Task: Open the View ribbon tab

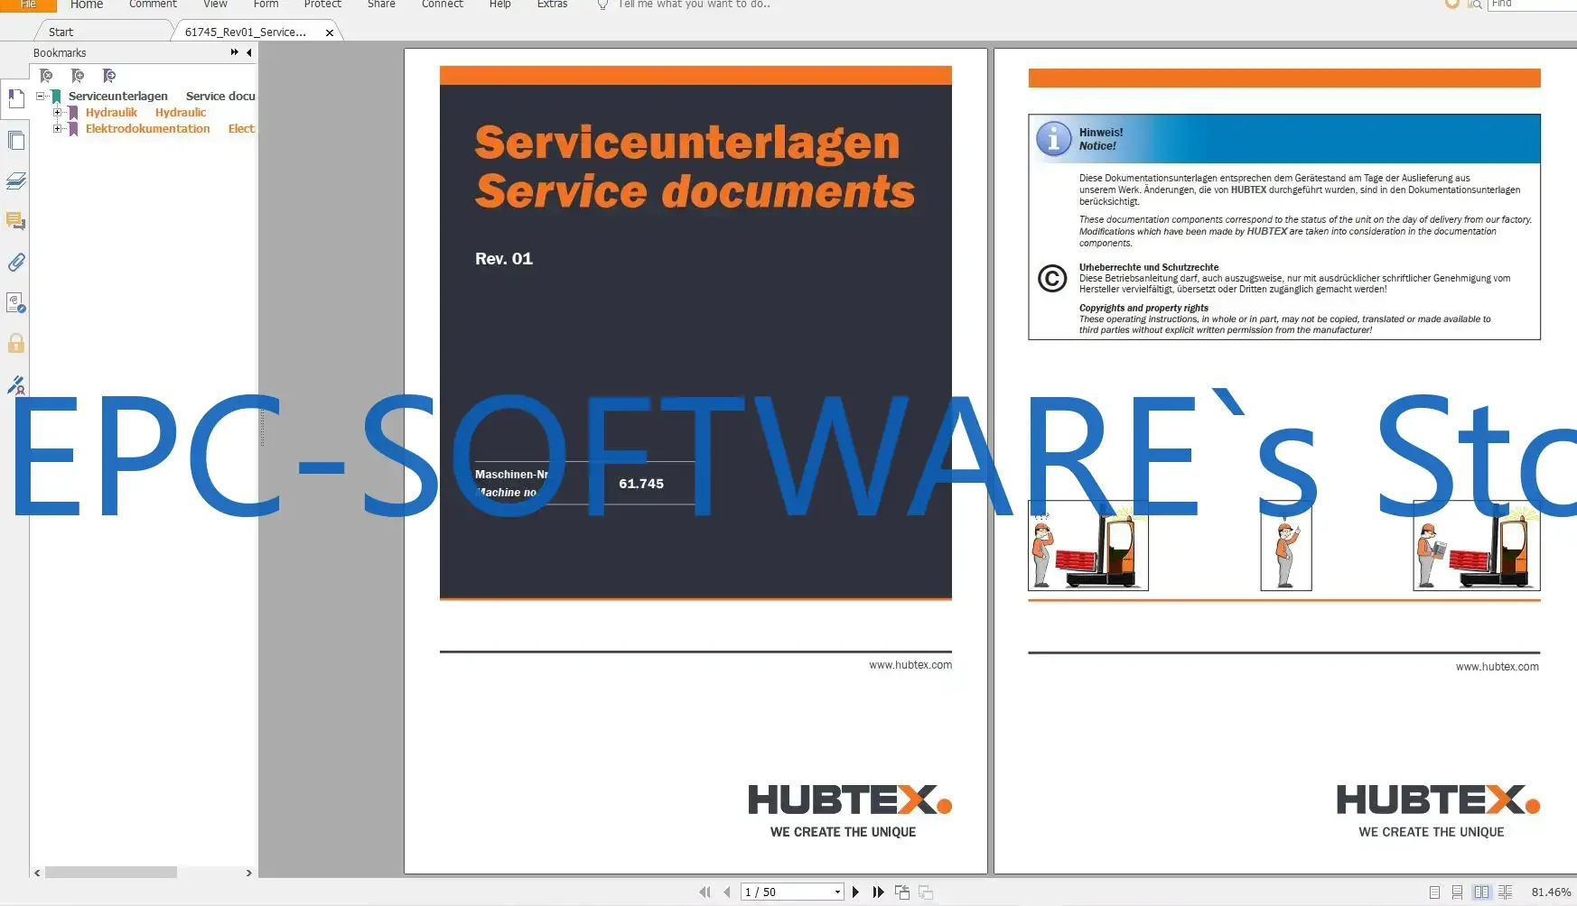Action: (215, 5)
